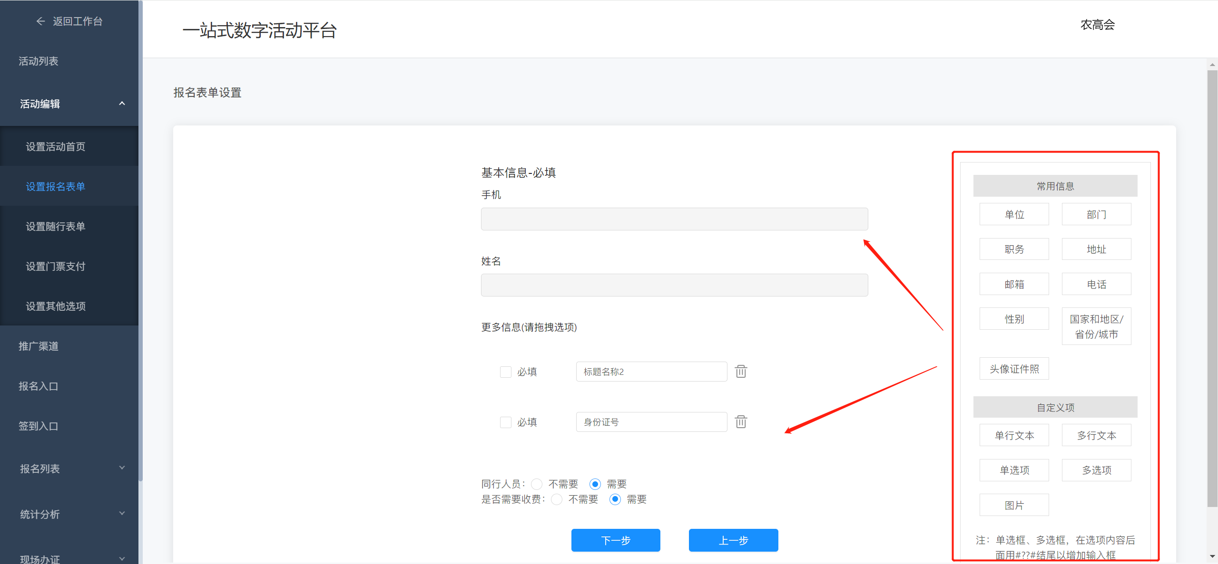Click the 自定义项 section header
This screenshot has width=1218, height=564.
click(x=1055, y=407)
